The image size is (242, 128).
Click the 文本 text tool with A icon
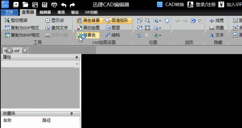click(x=216, y=35)
